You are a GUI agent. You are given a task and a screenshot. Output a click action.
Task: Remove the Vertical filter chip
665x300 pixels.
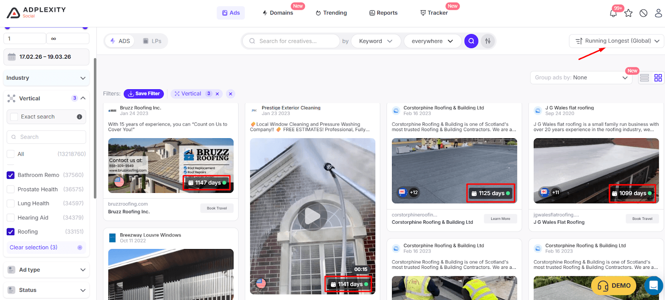click(x=217, y=94)
